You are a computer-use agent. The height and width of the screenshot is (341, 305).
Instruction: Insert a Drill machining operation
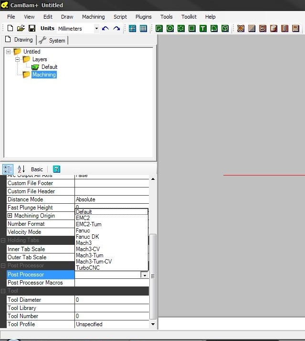point(284,28)
